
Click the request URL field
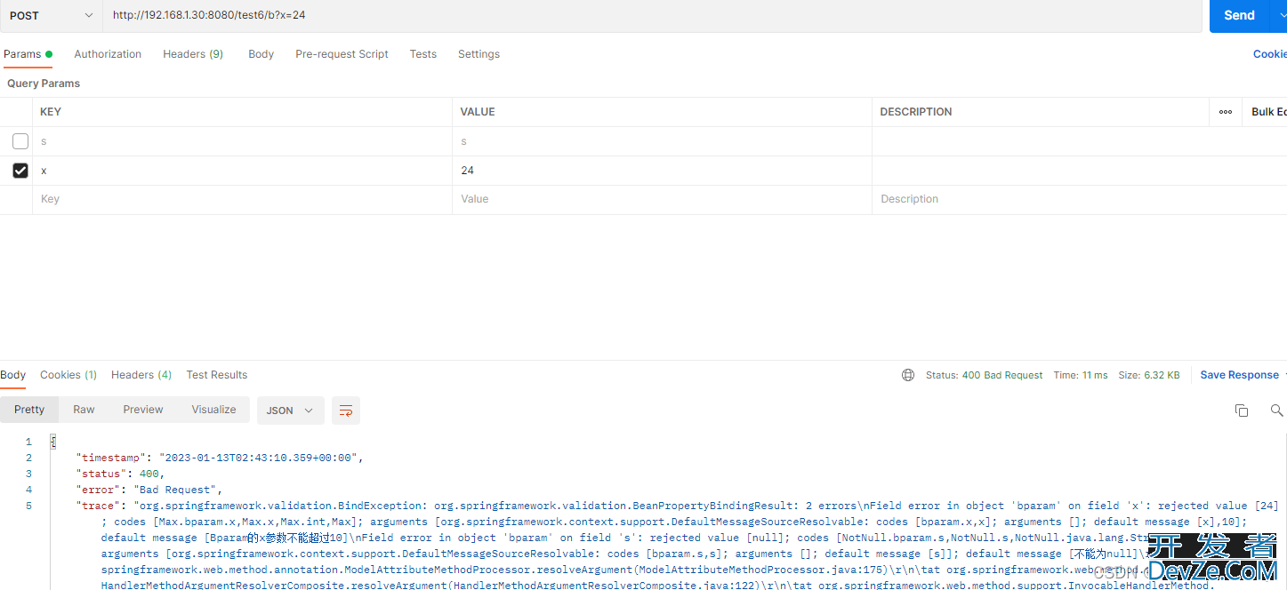click(x=654, y=15)
